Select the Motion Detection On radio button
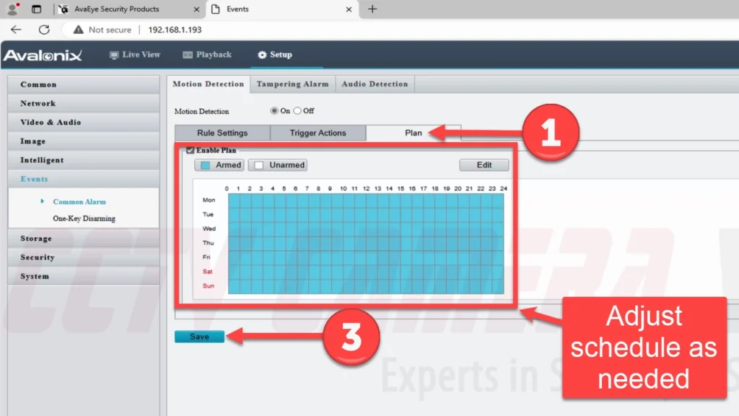 tap(274, 111)
